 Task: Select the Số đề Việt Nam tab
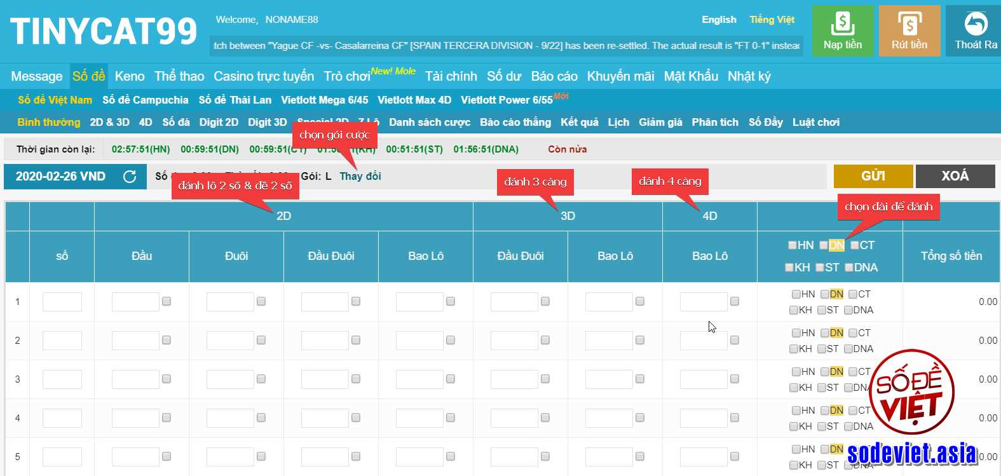pos(55,100)
